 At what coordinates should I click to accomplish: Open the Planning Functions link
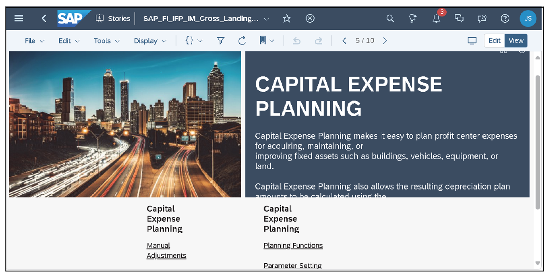293,245
